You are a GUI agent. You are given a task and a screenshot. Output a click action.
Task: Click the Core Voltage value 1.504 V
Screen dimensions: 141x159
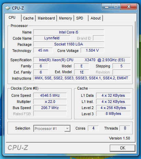click(x=92, y=50)
